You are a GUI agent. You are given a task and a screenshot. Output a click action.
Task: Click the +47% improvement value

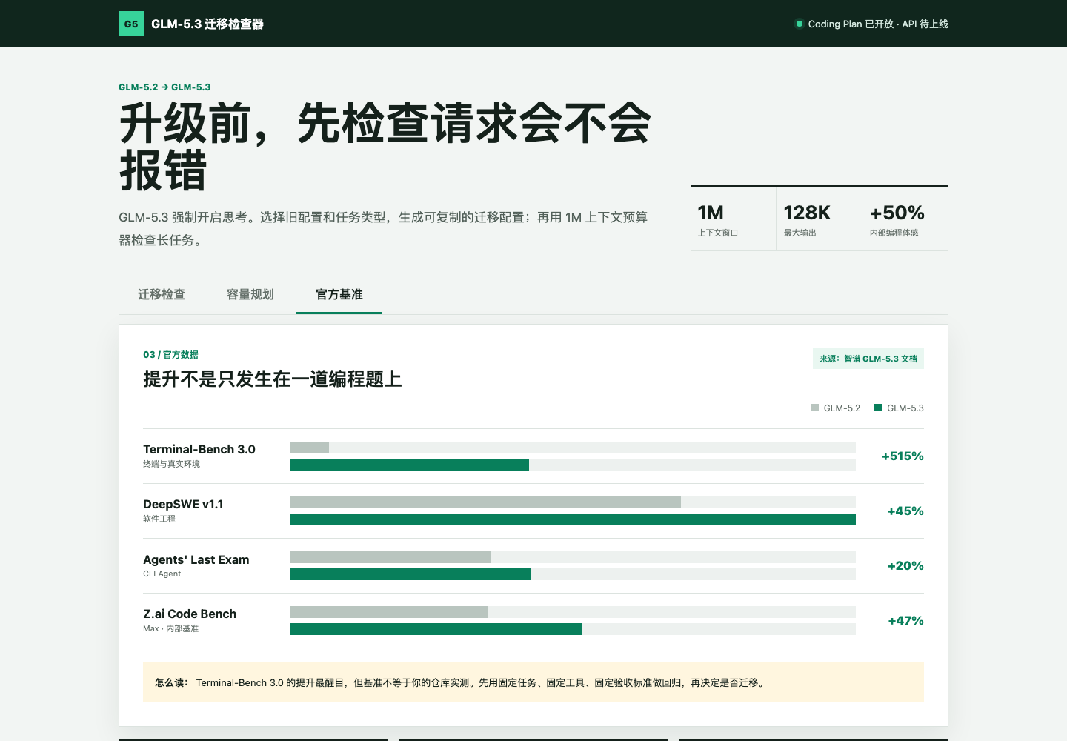point(905,621)
